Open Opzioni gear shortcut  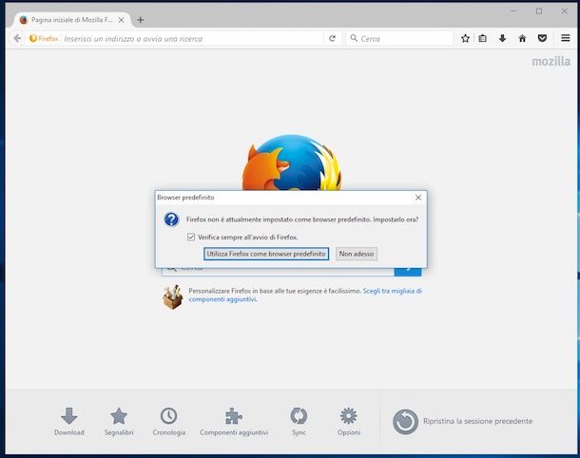pyautogui.click(x=348, y=422)
